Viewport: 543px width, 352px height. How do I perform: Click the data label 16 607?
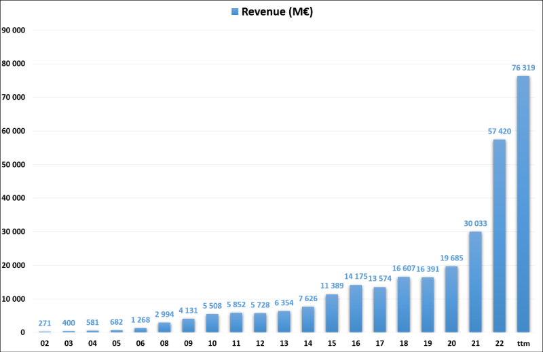[x=403, y=269]
